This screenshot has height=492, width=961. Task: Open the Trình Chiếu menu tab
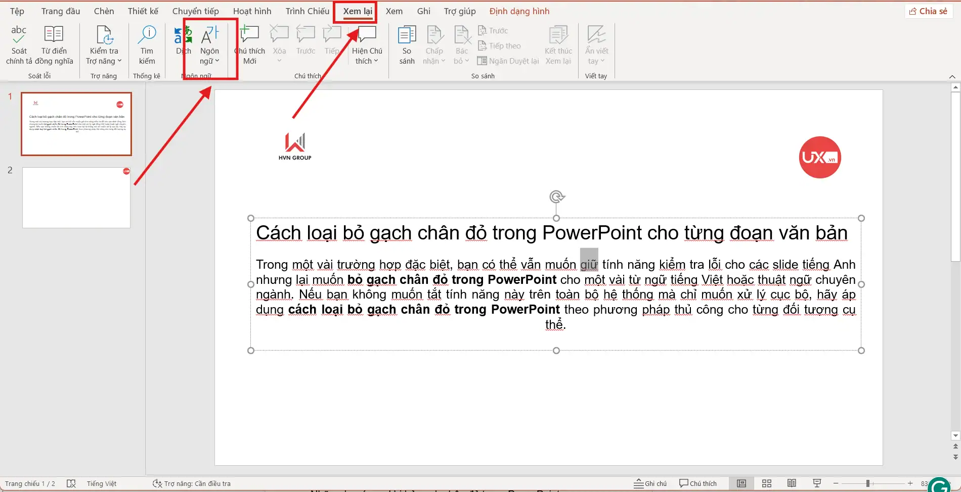pos(307,11)
